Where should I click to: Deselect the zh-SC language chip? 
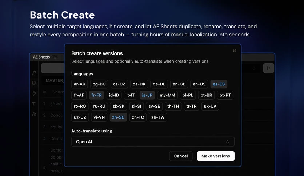click(118, 117)
